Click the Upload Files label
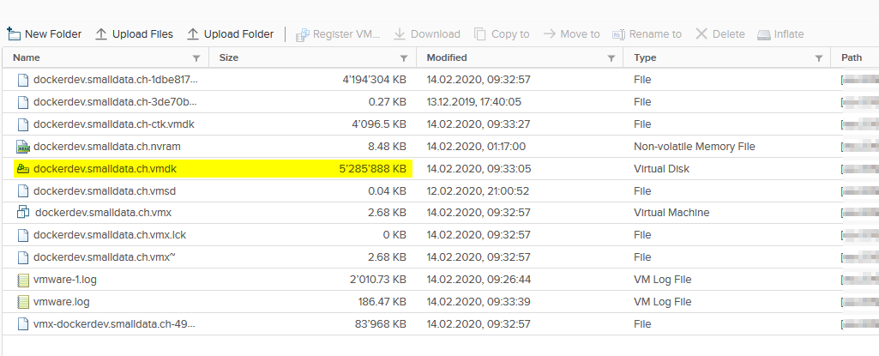 143,34
